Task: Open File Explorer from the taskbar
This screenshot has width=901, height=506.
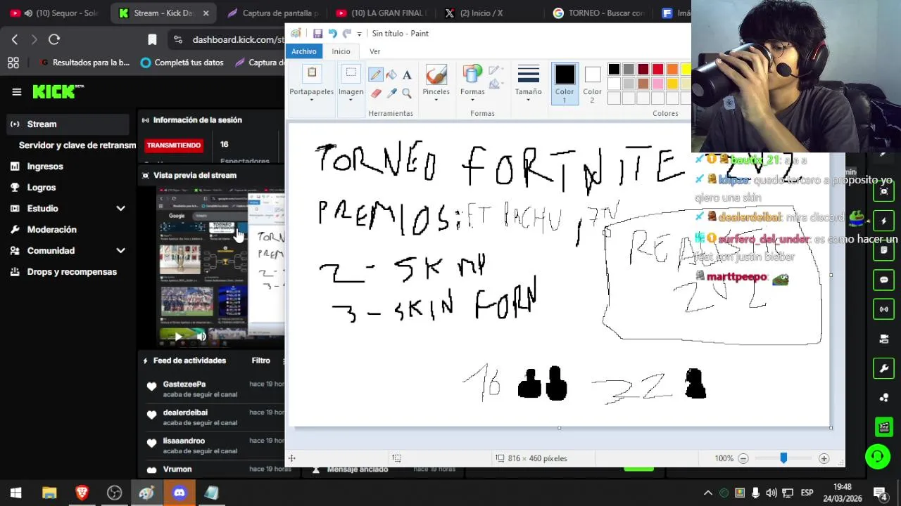Action: click(x=49, y=493)
